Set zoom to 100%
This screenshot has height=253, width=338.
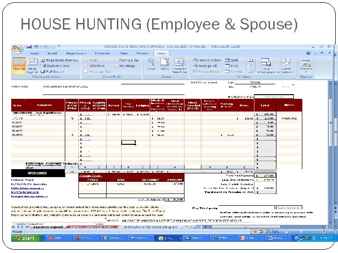164,65
